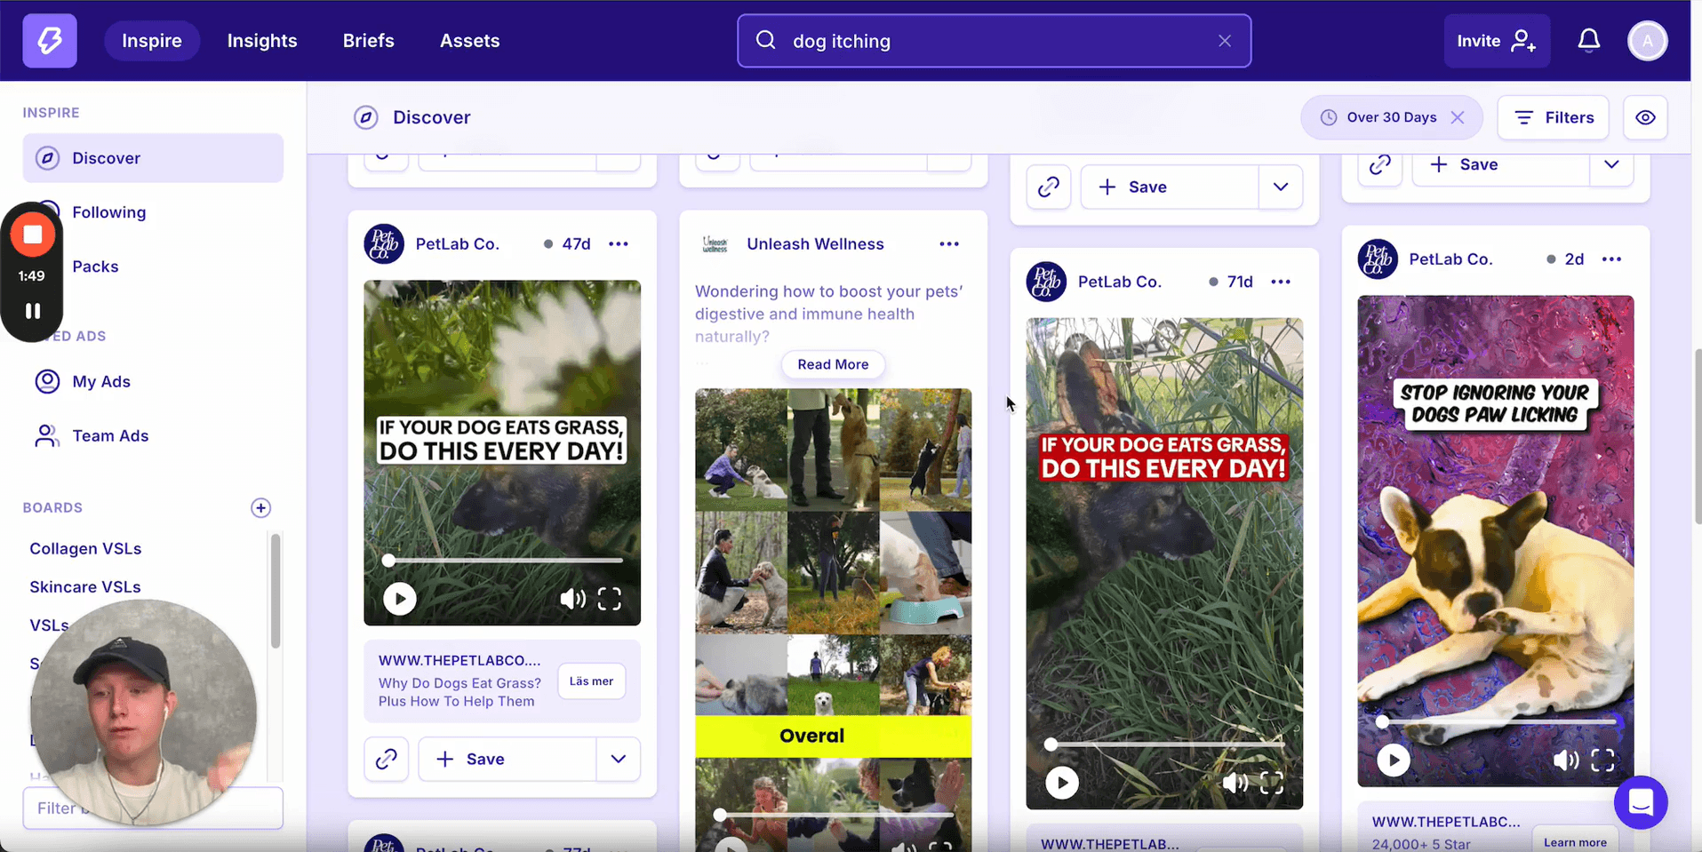Save the fourth column top ad

pos(1500,165)
